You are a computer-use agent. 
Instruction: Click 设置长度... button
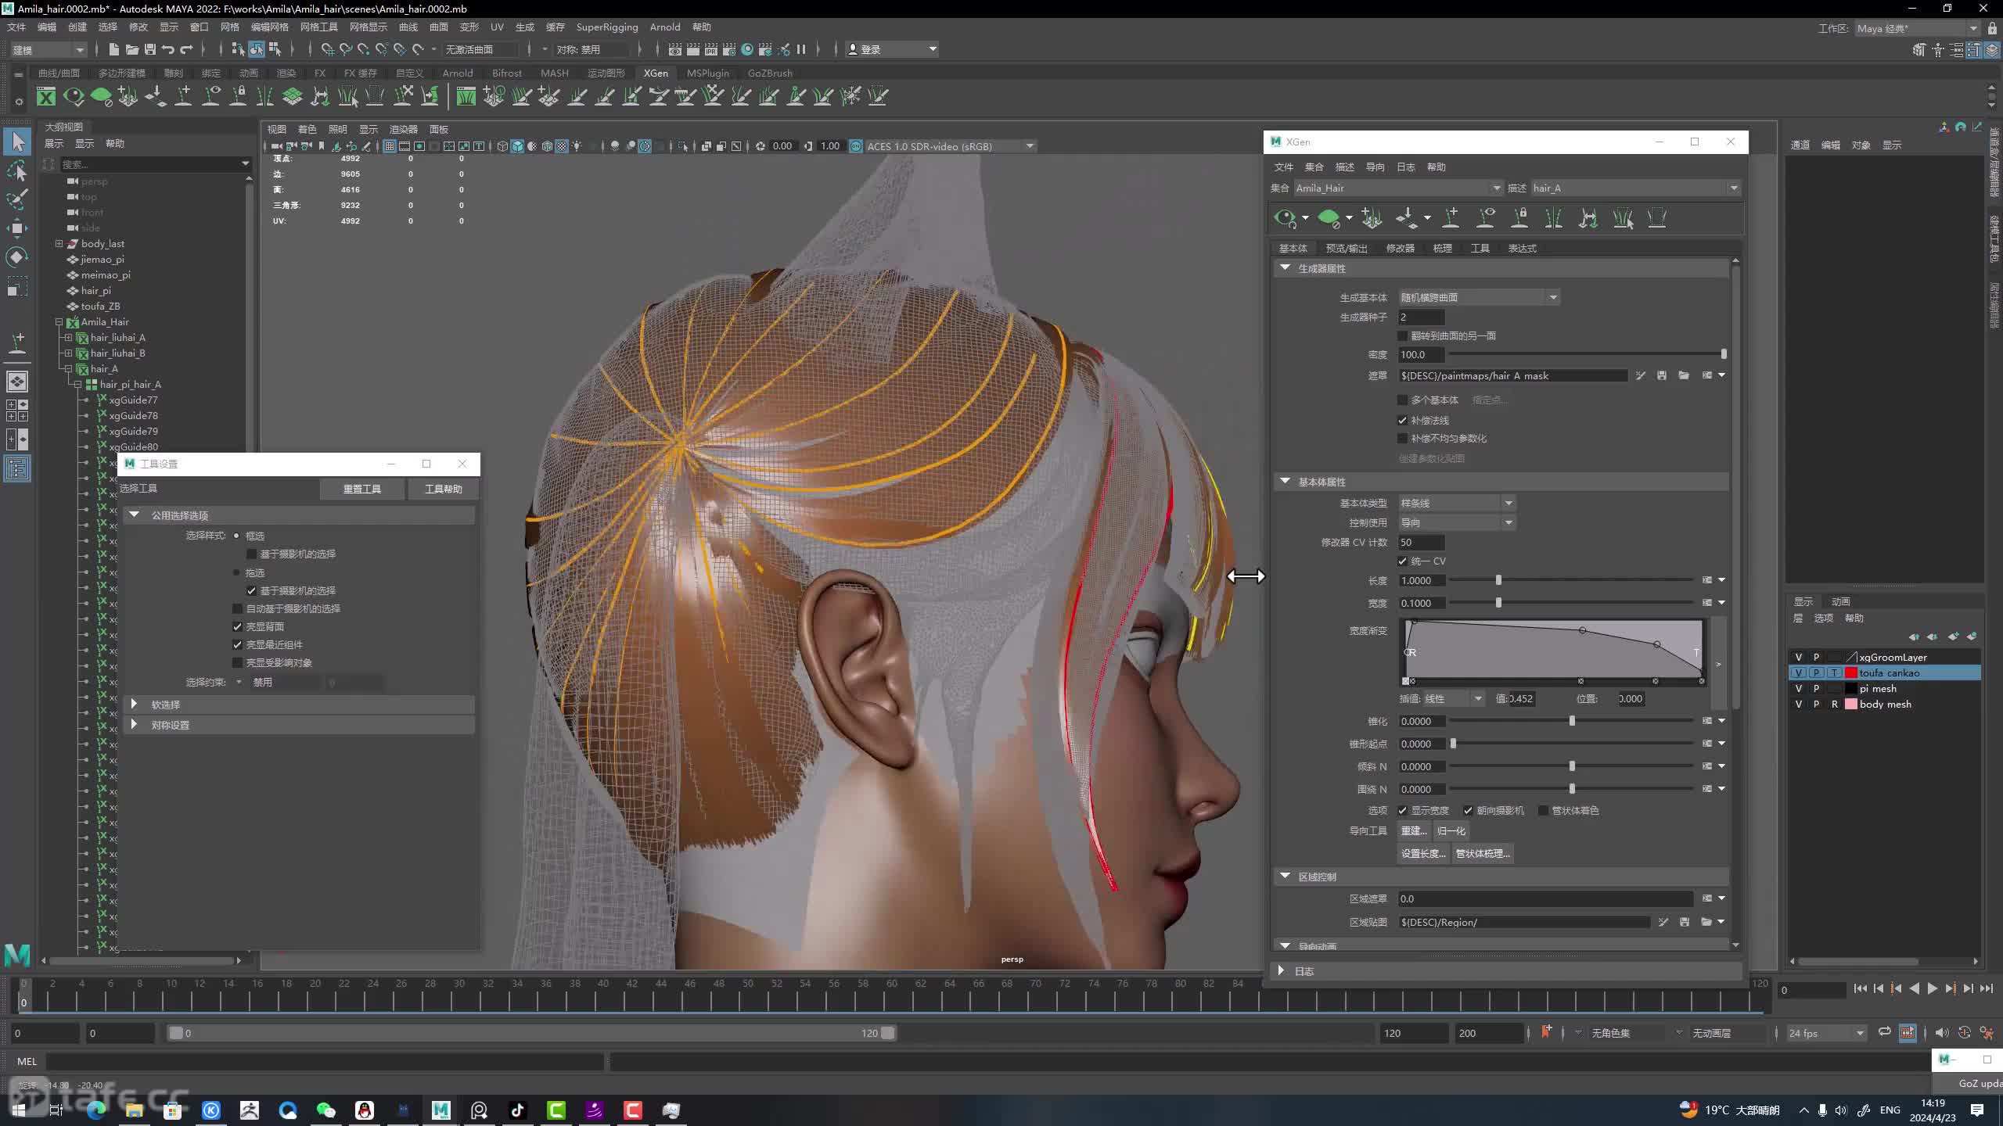tap(1423, 853)
